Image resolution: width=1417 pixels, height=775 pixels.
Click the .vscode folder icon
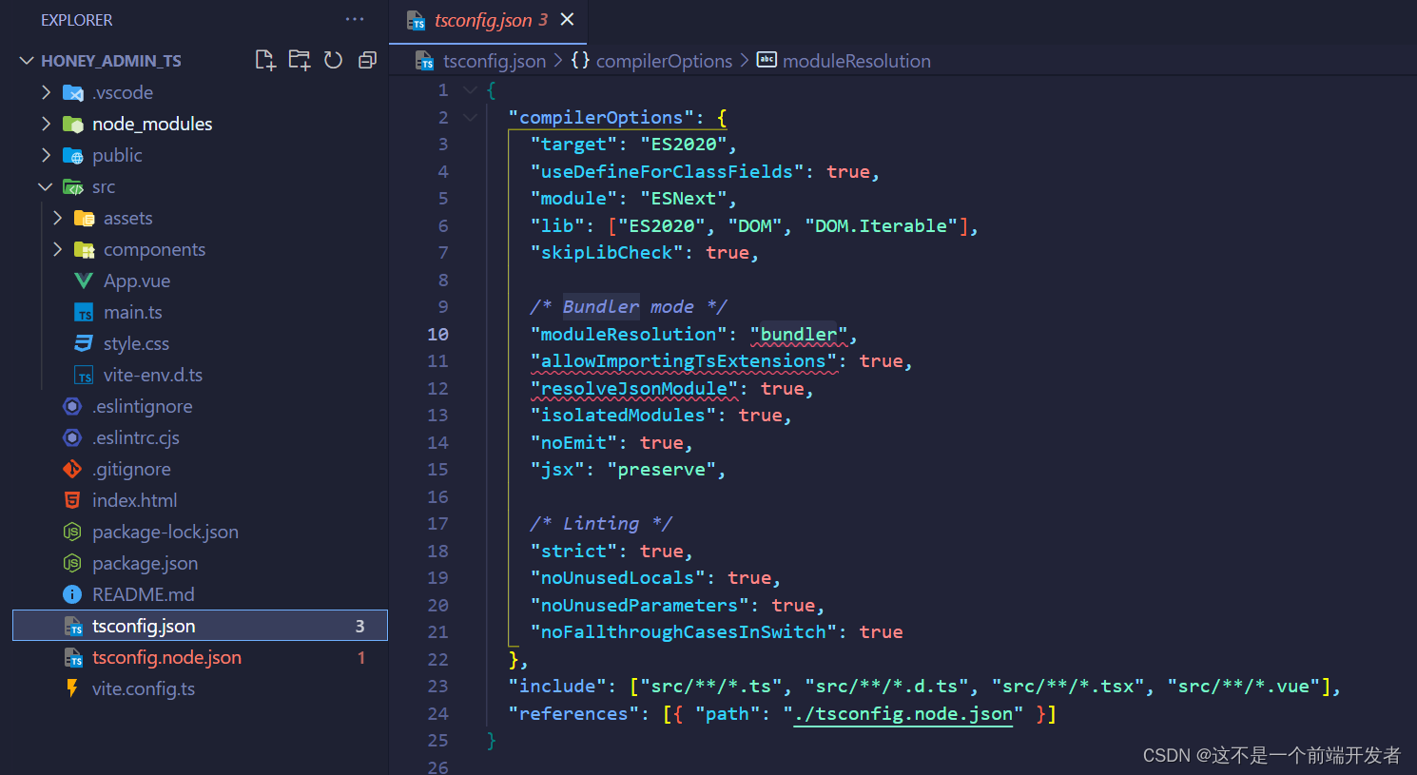[73, 93]
